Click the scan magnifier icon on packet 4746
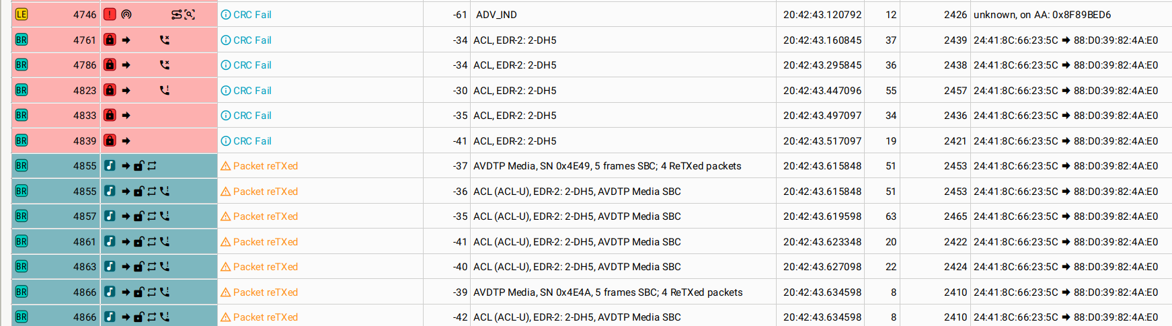Screen dimensions: 1172x326 pyautogui.click(x=190, y=15)
